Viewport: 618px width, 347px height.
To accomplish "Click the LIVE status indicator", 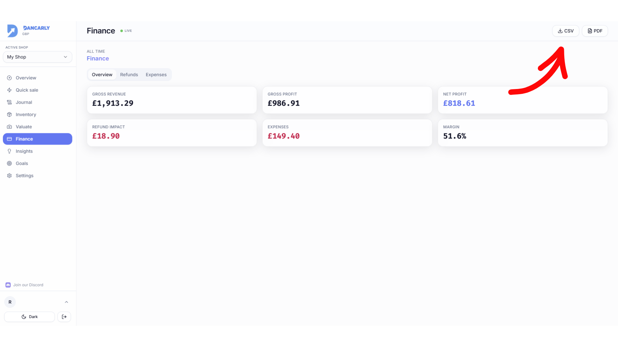I will click(126, 31).
